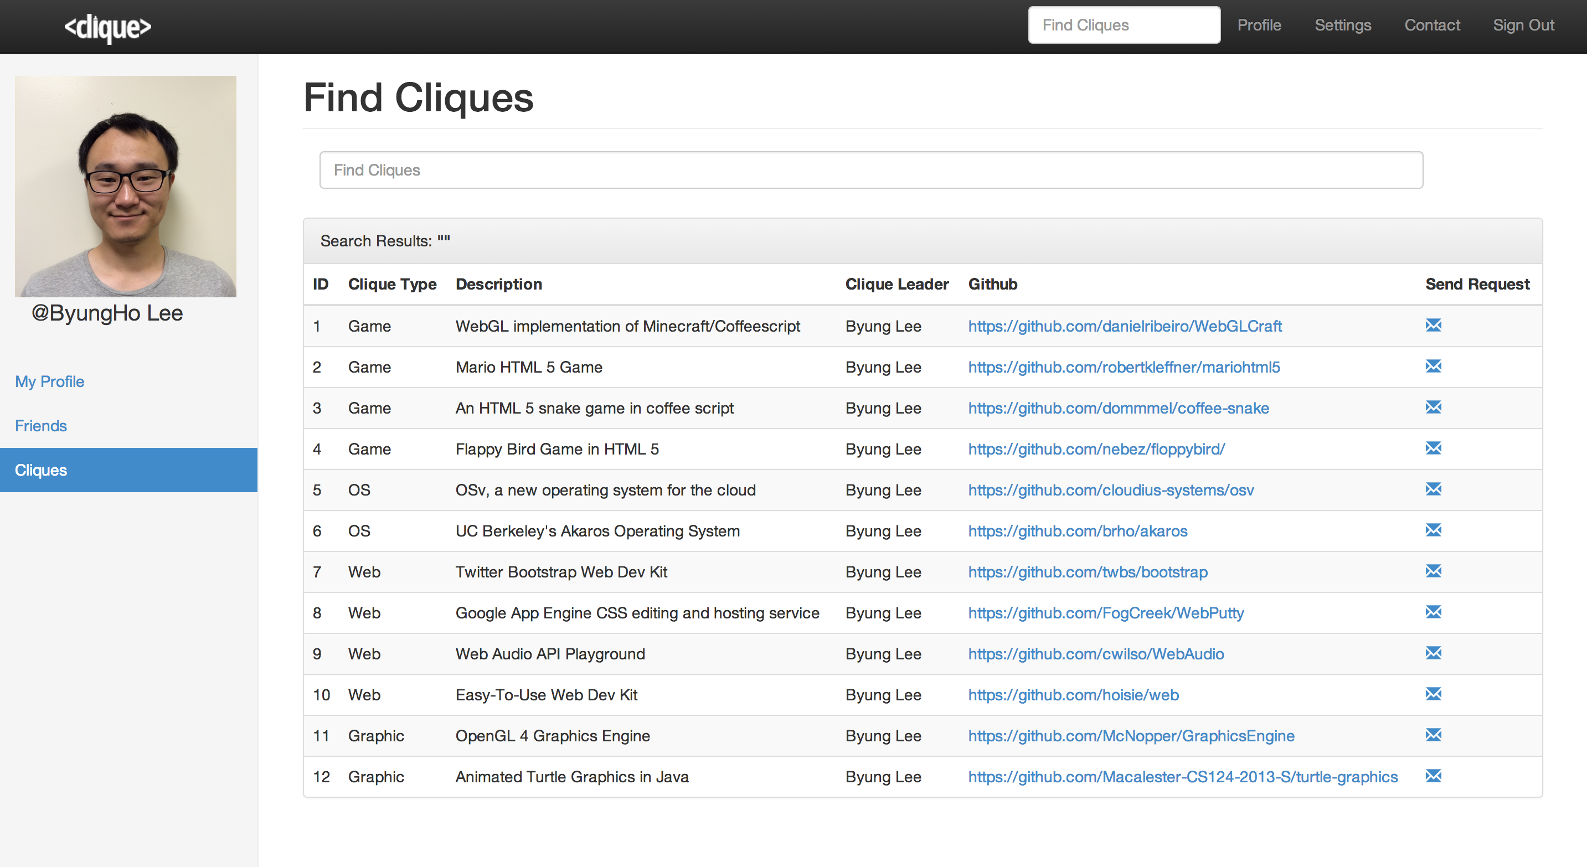Screen dimensions: 1587x867
Task: Open Contact page from navbar
Action: point(1432,25)
